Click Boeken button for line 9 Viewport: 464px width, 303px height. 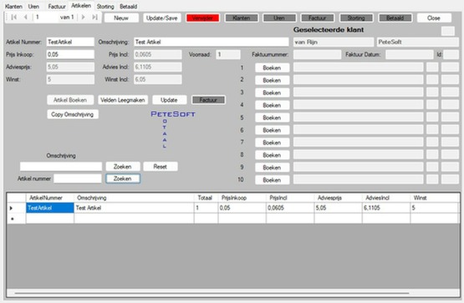coord(272,168)
